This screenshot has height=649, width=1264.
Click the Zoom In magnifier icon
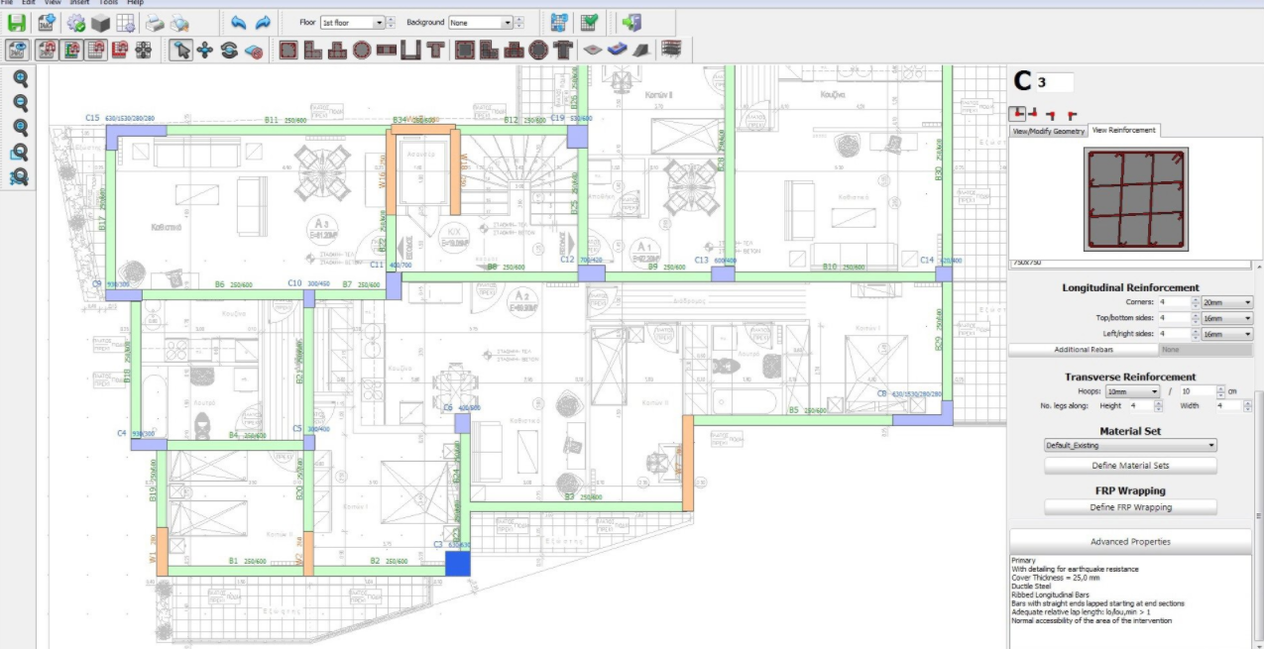19,78
